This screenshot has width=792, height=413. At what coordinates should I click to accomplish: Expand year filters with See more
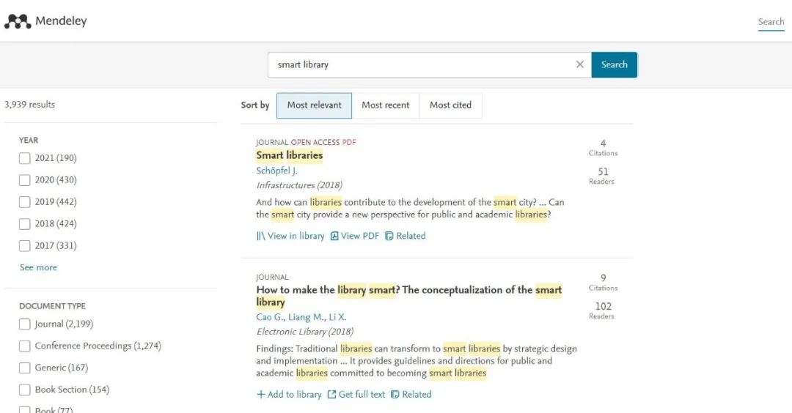click(x=38, y=267)
